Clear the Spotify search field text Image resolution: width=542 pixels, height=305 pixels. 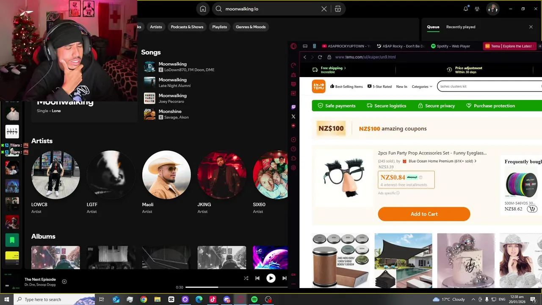pyautogui.click(x=324, y=9)
